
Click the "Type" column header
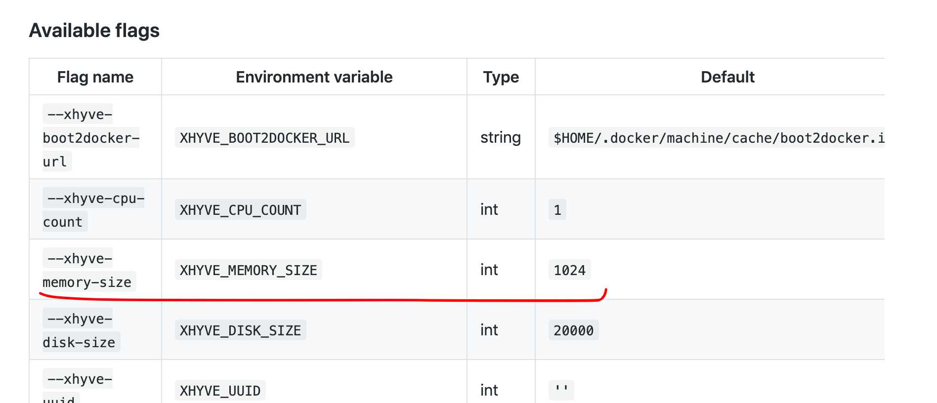tap(501, 77)
